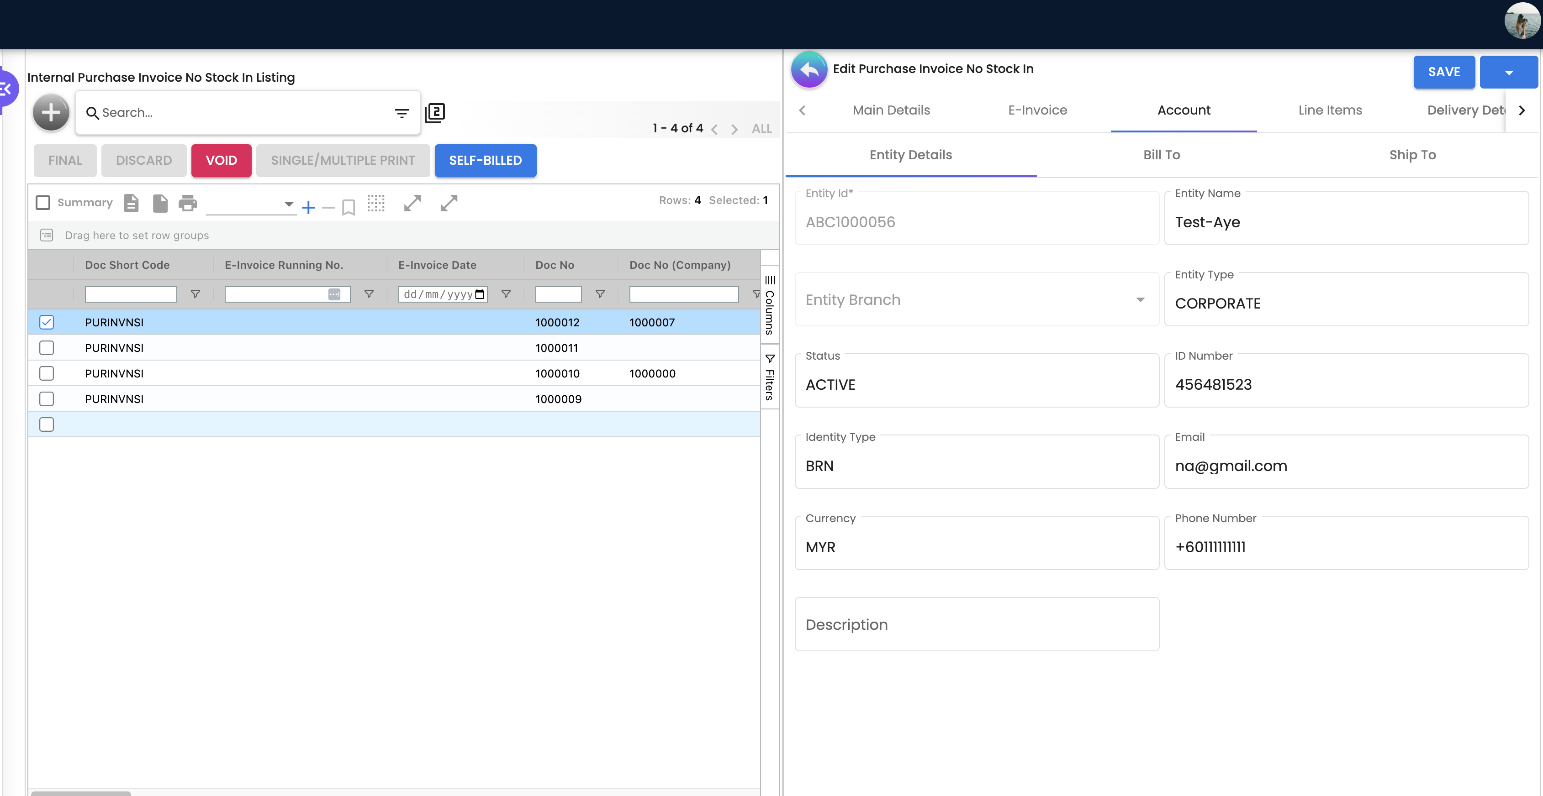Image resolution: width=1543 pixels, height=796 pixels.
Task: Click the blue plus icon in grid toolbar
Action: pos(308,207)
